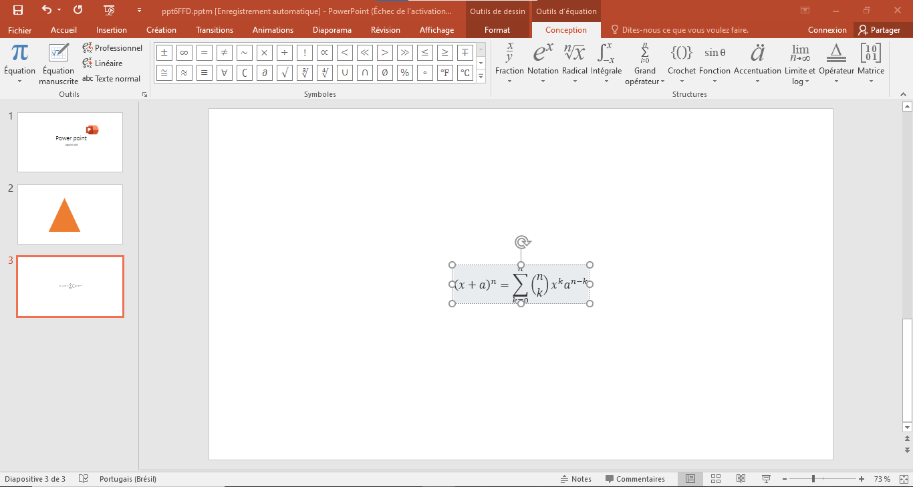Insert the union symbol
This screenshot has width=913, height=487.
tap(345, 73)
